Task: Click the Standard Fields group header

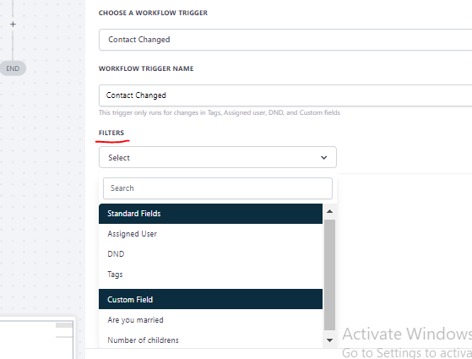Action: pos(210,214)
